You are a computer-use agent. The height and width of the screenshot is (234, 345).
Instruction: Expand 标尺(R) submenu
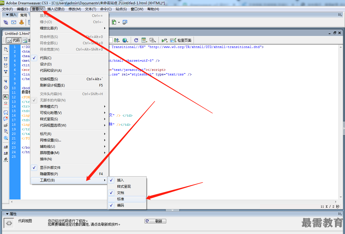pyautogui.click(x=69, y=134)
